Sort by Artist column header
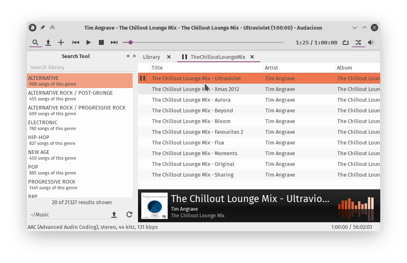 (x=300, y=67)
